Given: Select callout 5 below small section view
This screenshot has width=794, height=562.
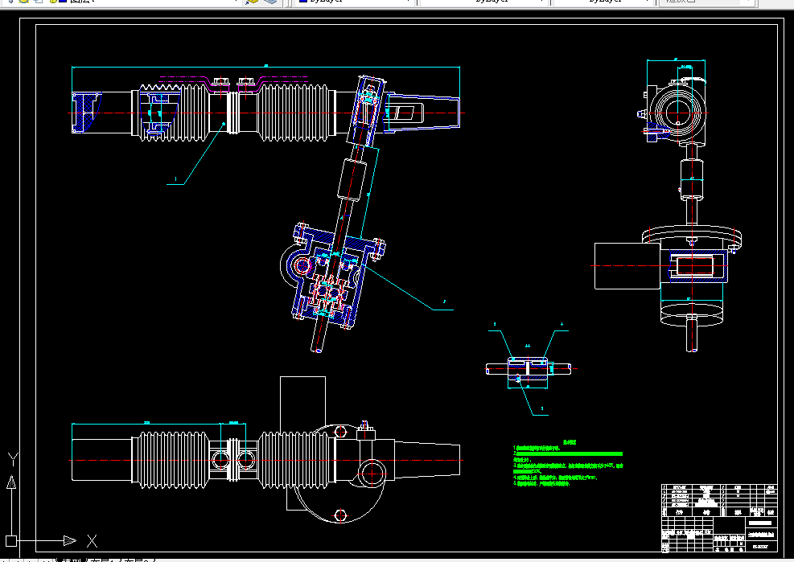Looking at the screenshot, I should coord(542,408).
